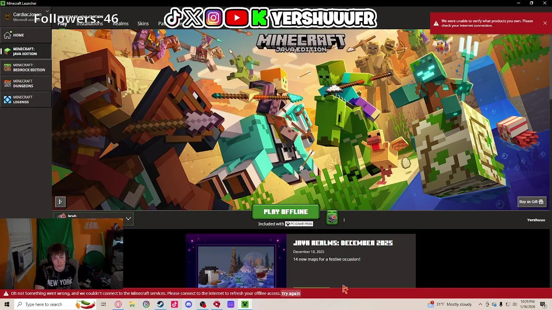Dismiss the unable to verify products notification
552x310 pixels.
[545, 23]
